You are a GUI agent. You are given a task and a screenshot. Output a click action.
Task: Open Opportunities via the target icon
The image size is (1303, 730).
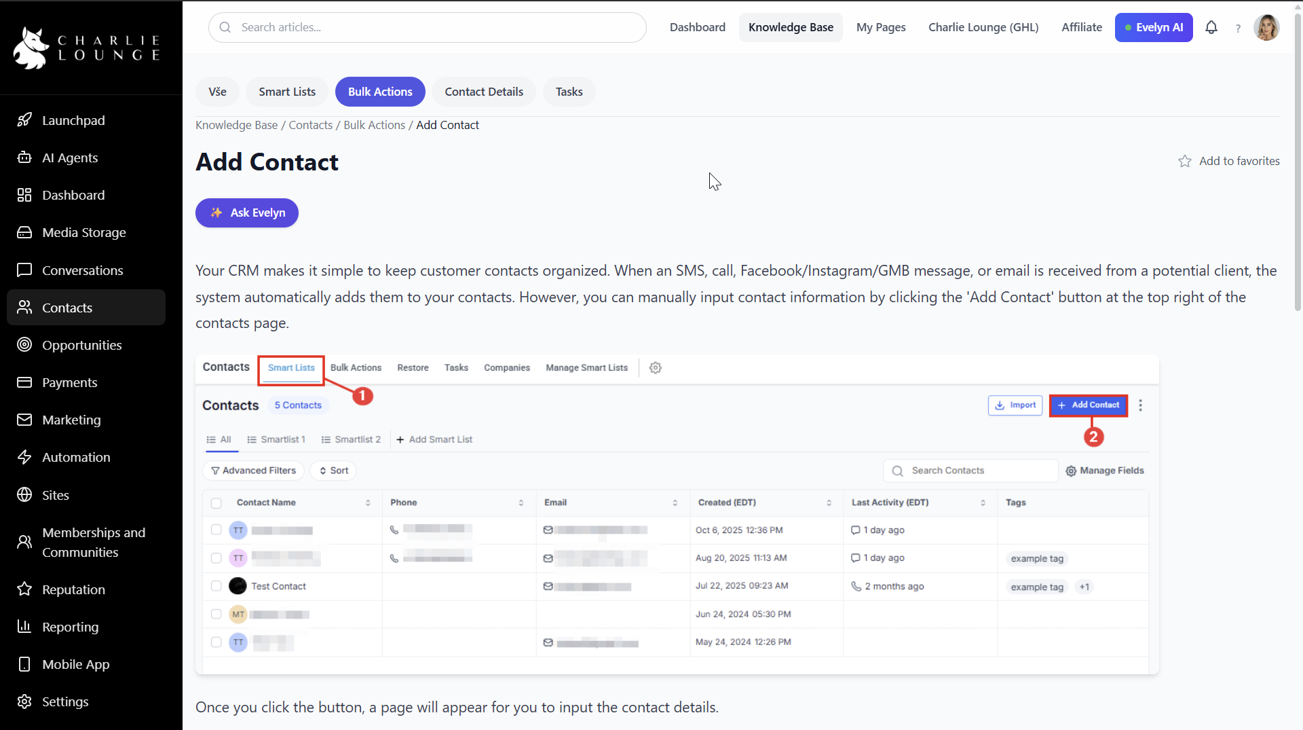24,345
